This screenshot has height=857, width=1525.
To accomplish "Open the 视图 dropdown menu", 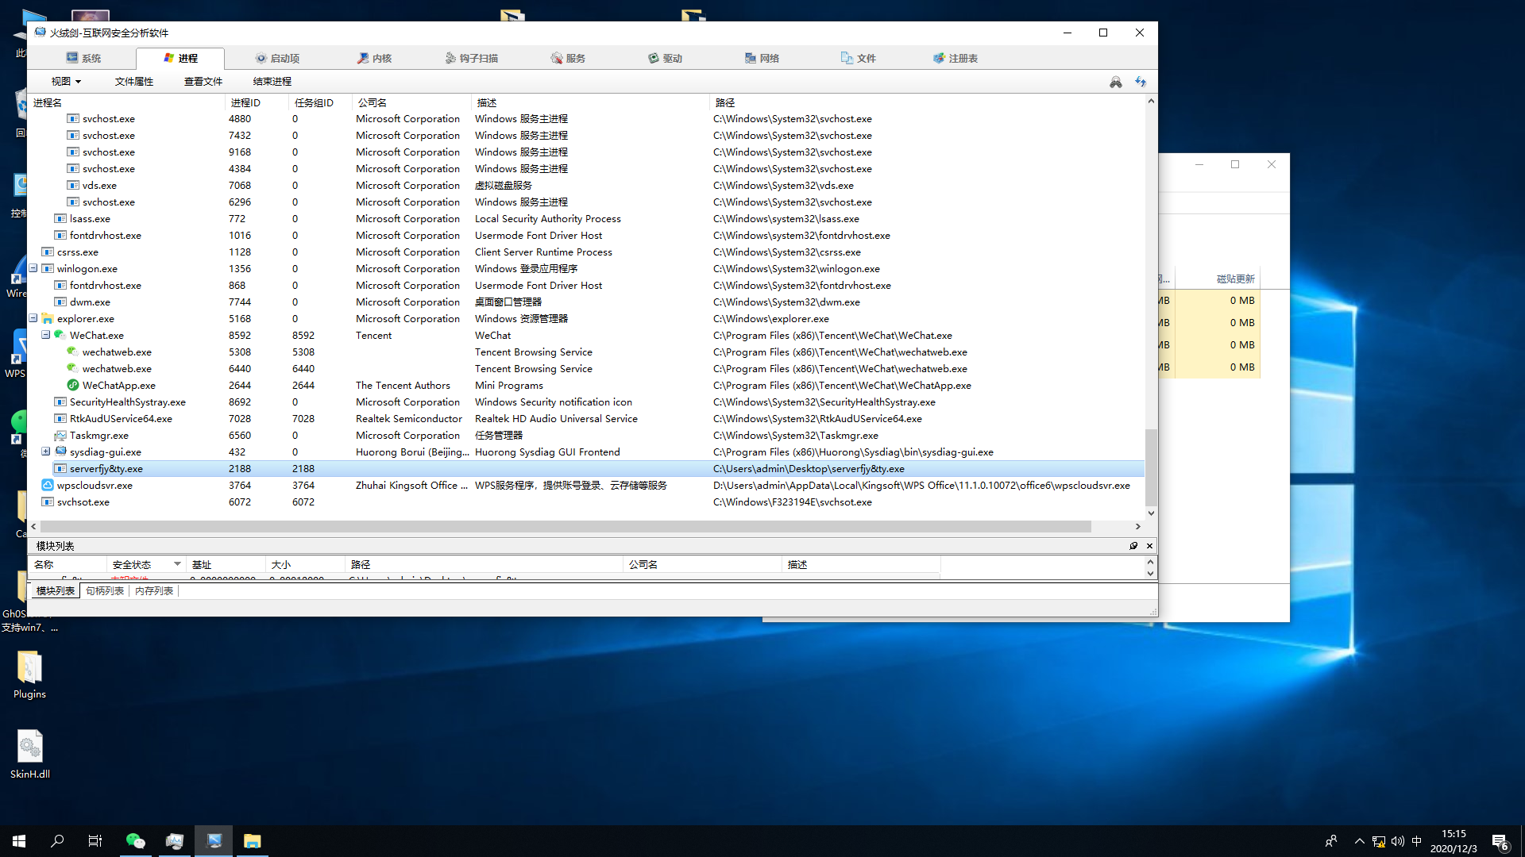I will tap(66, 81).
